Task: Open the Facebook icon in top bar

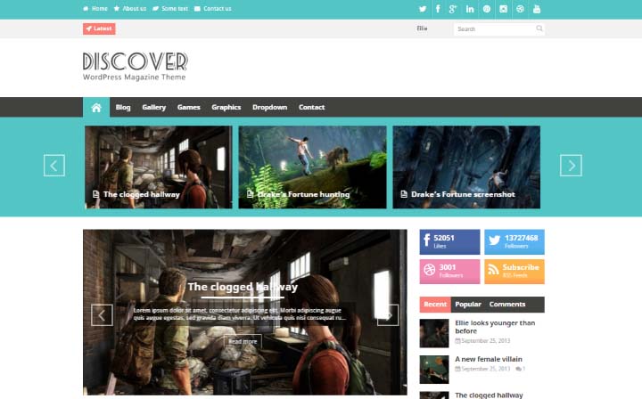Action: coord(438,9)
